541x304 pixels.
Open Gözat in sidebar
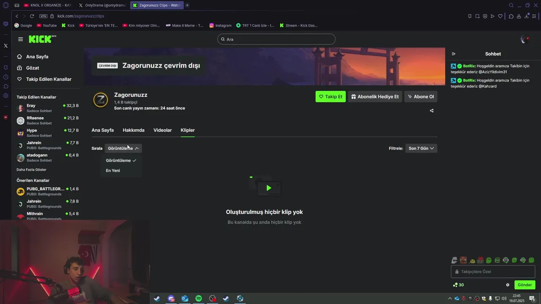point(28,68)
